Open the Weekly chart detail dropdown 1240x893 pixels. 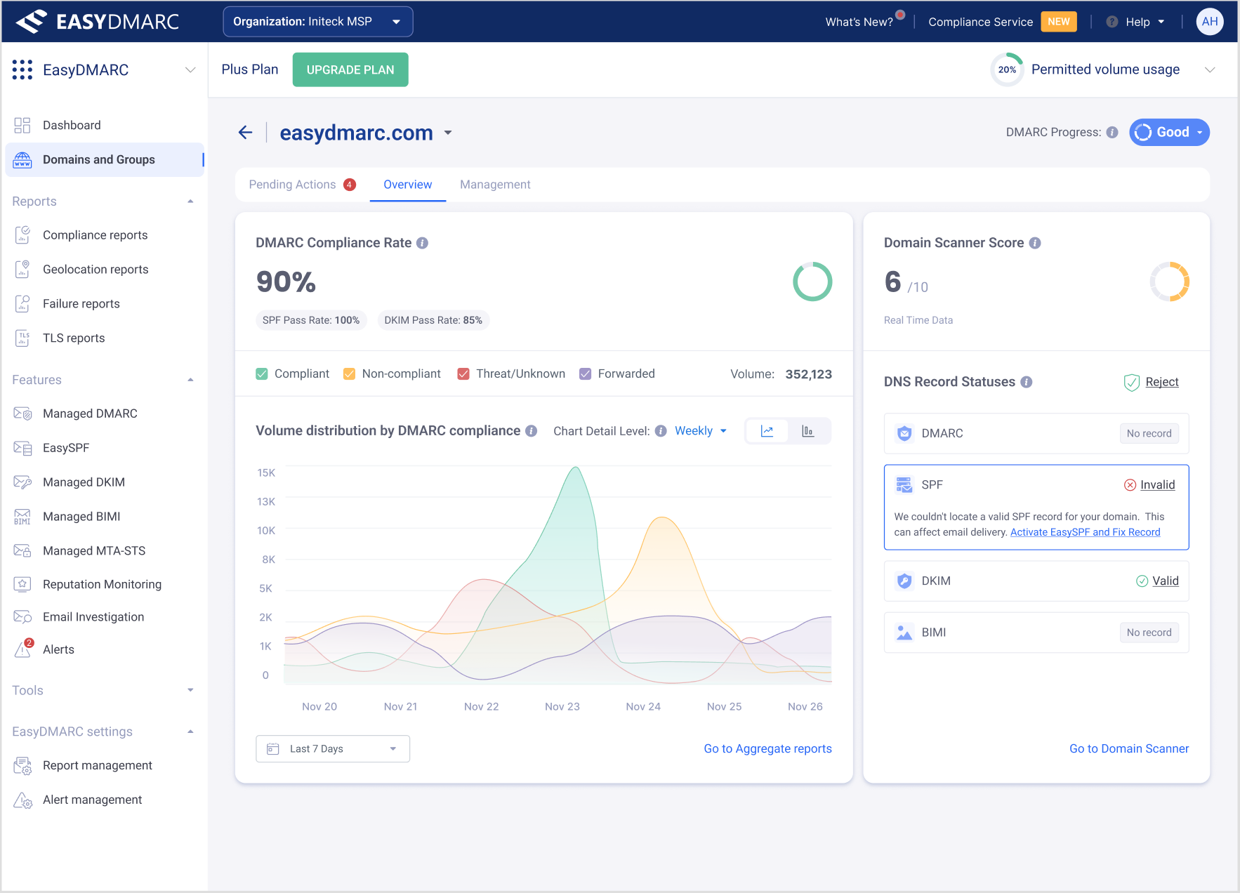(x=700, y=431)
